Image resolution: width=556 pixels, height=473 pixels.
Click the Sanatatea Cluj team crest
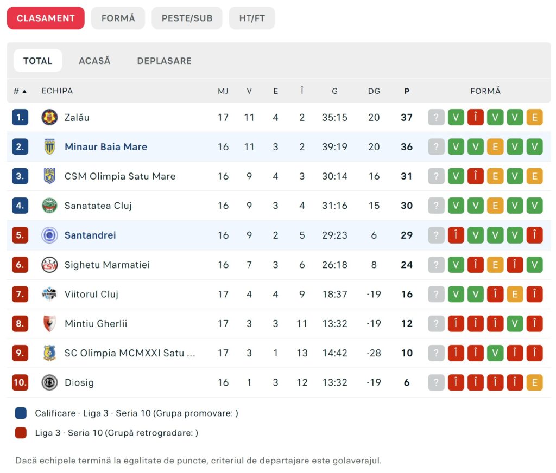49,206
